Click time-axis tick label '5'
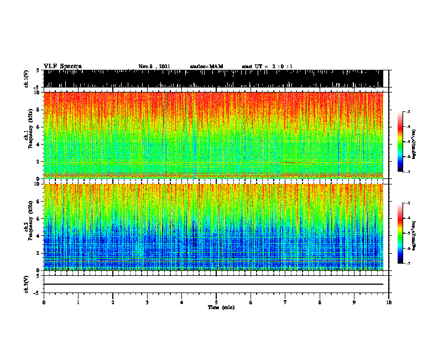The width and height of the screenshot is (438, 339). (x=216, y=302)
